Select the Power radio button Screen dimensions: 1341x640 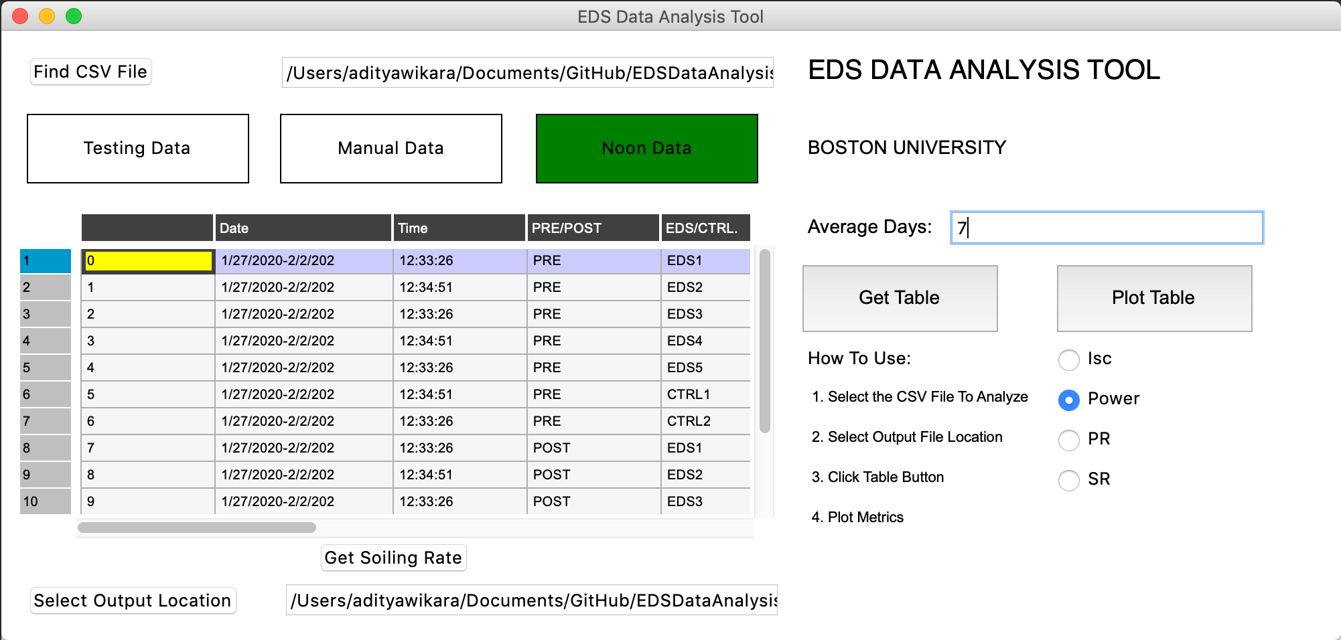click(x=1069, y=400)
